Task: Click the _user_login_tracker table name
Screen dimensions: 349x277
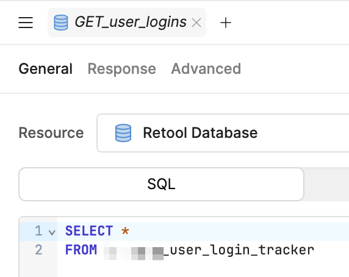Action: coord(239,250)
